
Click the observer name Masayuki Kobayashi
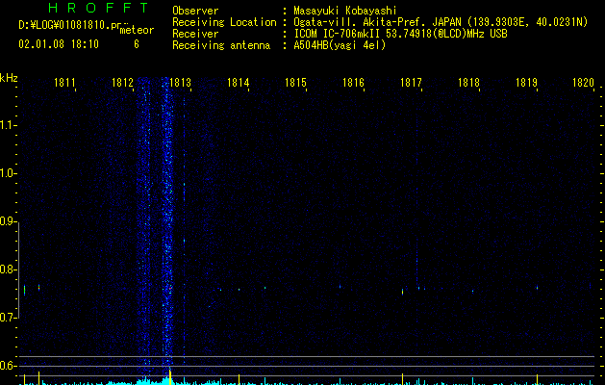(x=345, y=11)
